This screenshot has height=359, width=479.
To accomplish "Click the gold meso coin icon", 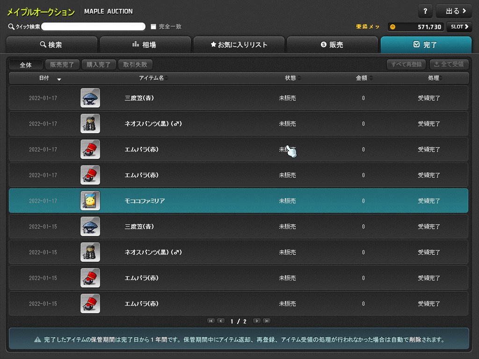I will pyautogui.click(x=392, y=27).
